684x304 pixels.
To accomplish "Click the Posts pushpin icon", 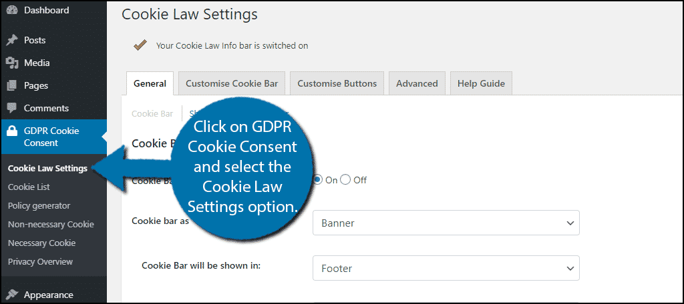I will [12, 40].
